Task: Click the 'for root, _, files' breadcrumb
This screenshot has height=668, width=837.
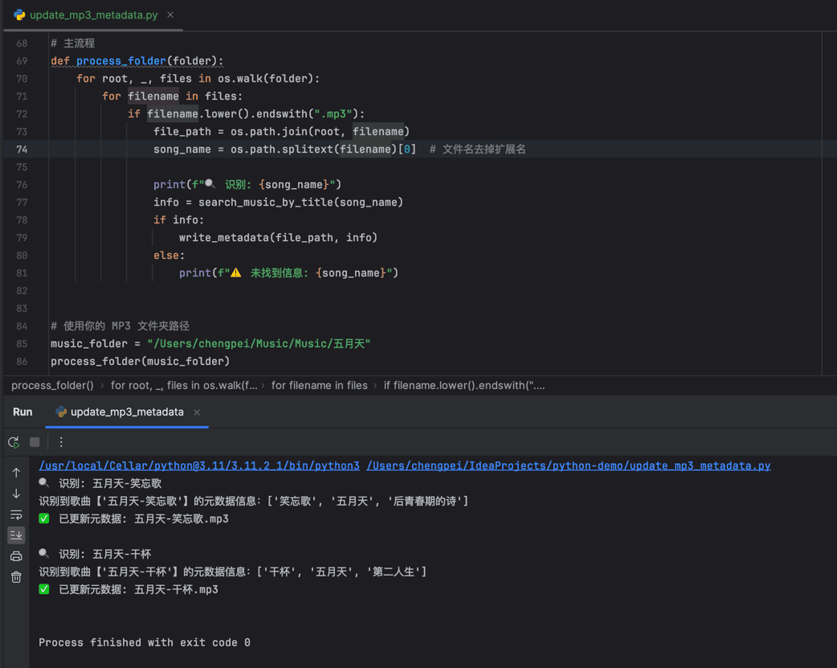Action: click(184, 385)
